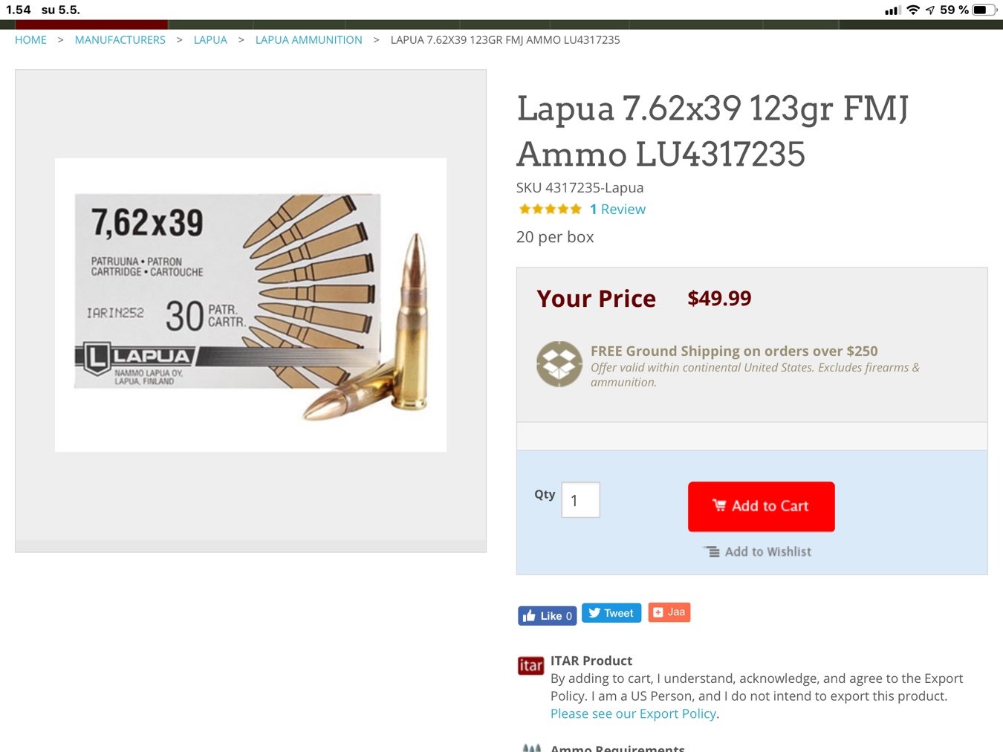1003x752 pixels.
Task: Open the Lapua ammo box product image
Action: 250,305
